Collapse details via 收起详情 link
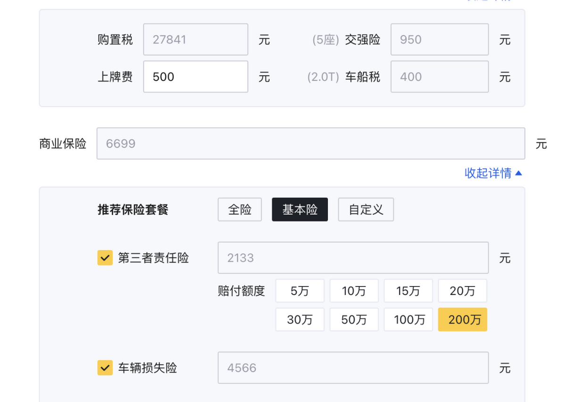This screenshot has height=402, width=566. click(x=493, y=173)
